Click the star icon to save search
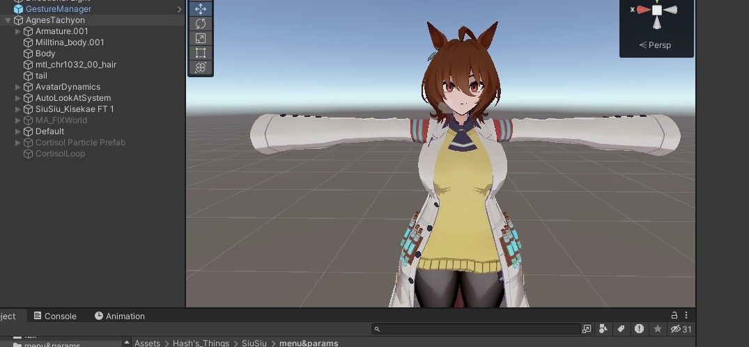Image resolution: width=749 pixels, height=347 pixels. (658, 329)
